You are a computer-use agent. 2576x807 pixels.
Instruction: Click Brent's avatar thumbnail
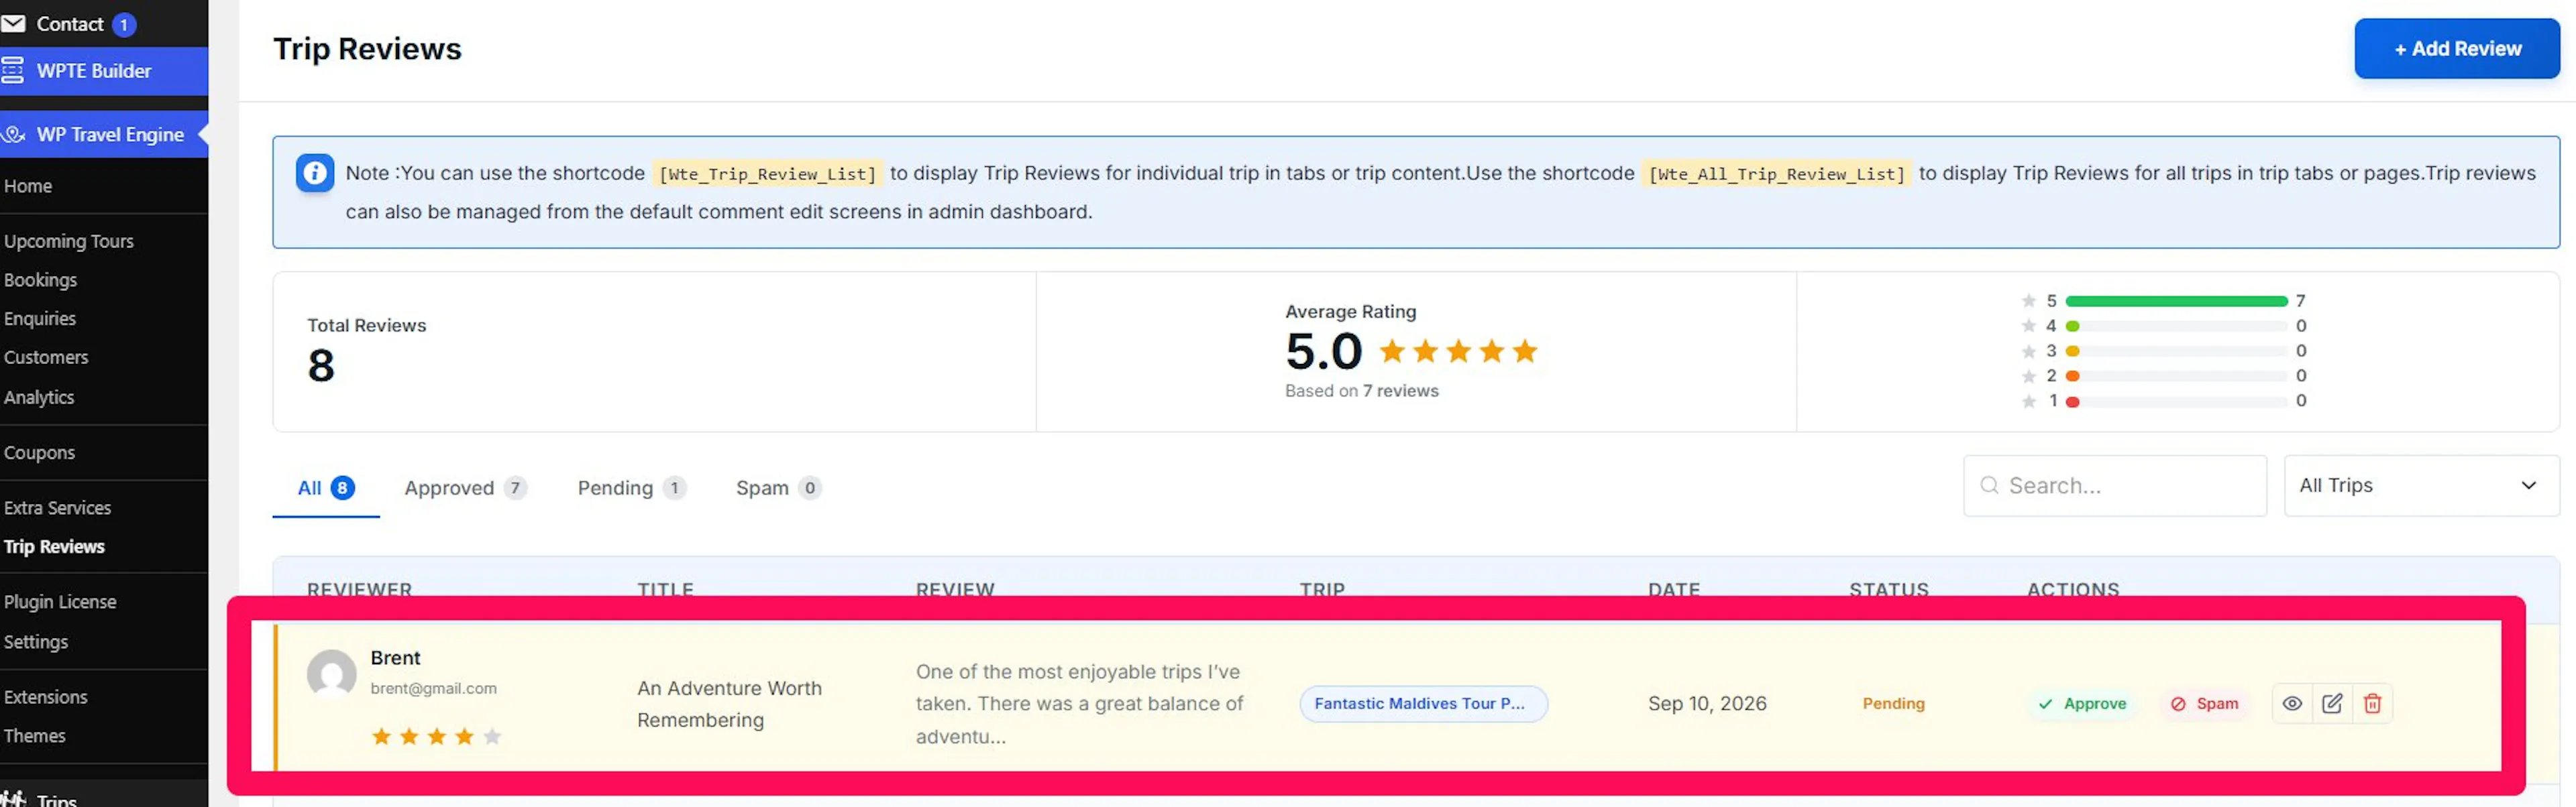[x=331, y=674]
